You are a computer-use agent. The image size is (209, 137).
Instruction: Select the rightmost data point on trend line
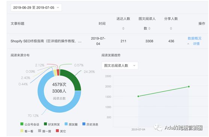pyautogui.click(x=189, y=86)
